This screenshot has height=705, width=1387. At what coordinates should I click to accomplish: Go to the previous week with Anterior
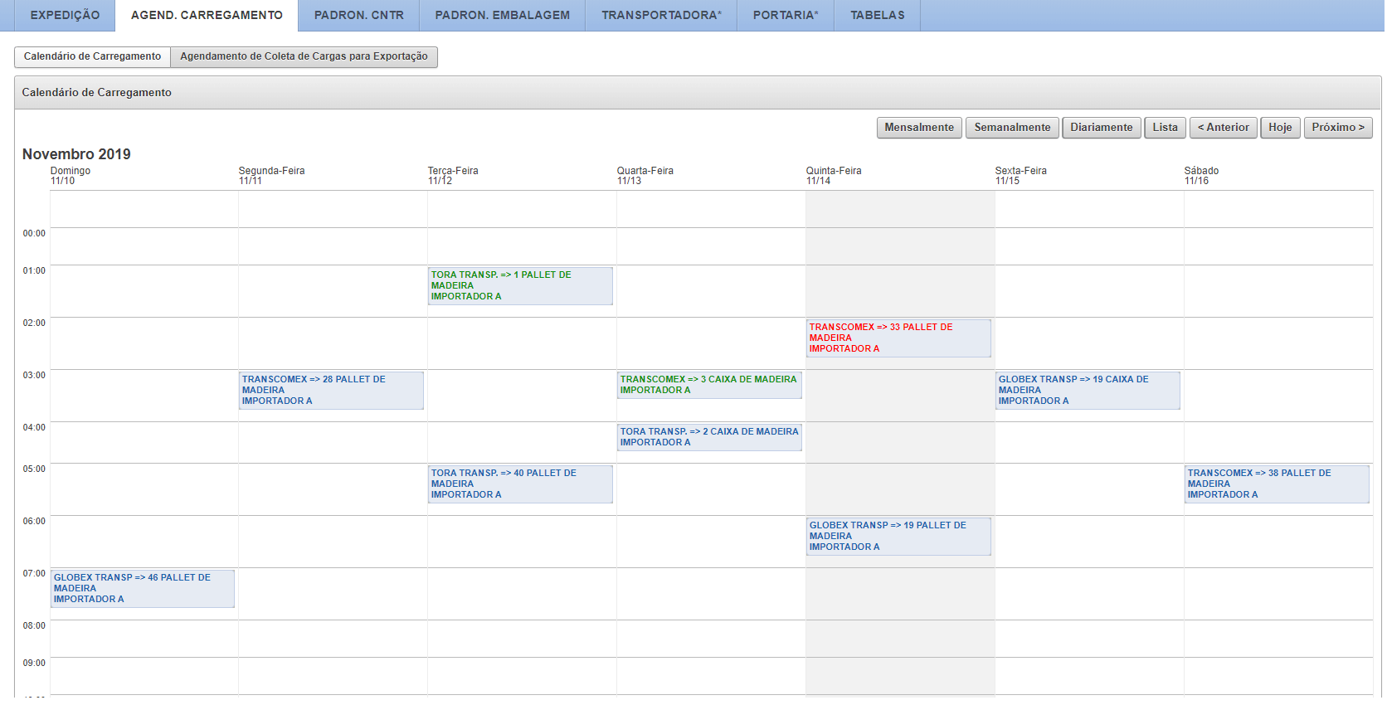tap(1223, 128)
